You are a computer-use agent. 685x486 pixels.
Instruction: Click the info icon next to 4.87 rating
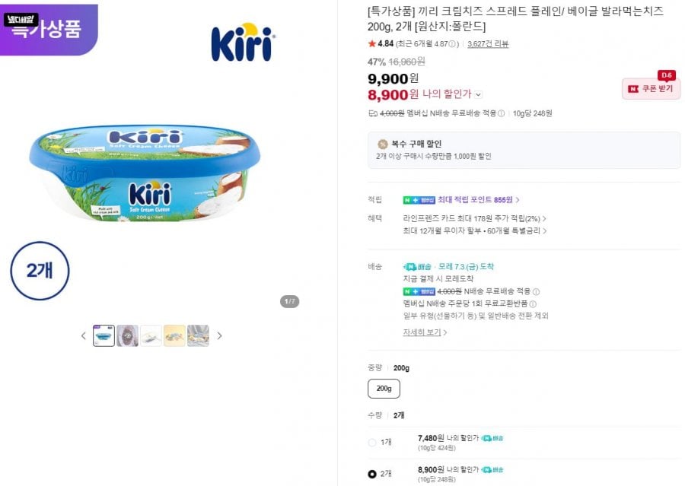pos(451,44)
